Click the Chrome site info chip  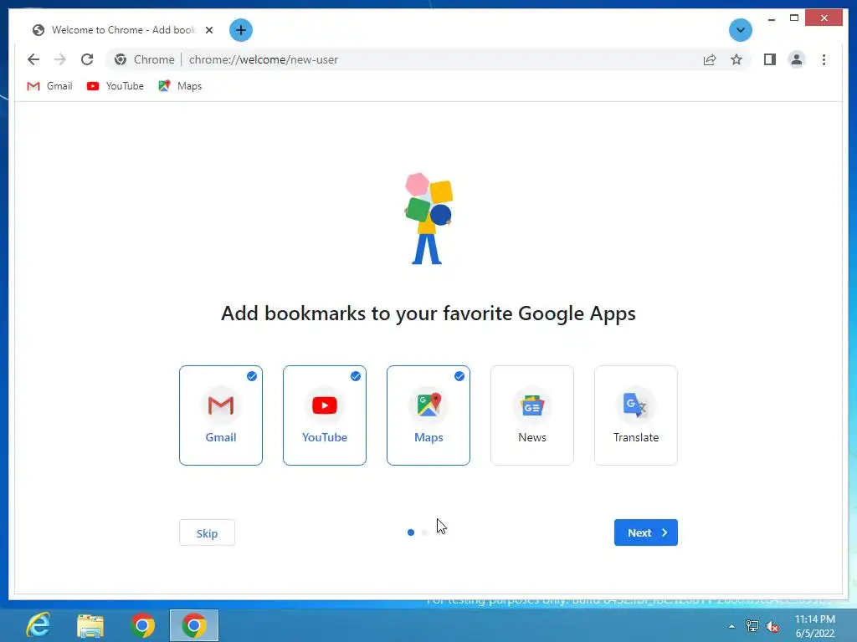145,59
